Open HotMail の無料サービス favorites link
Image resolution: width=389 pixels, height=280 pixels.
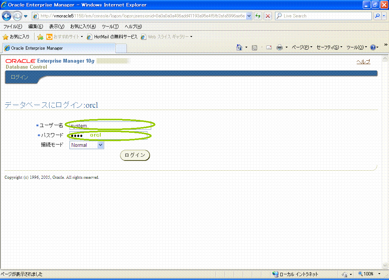(112, 37)
